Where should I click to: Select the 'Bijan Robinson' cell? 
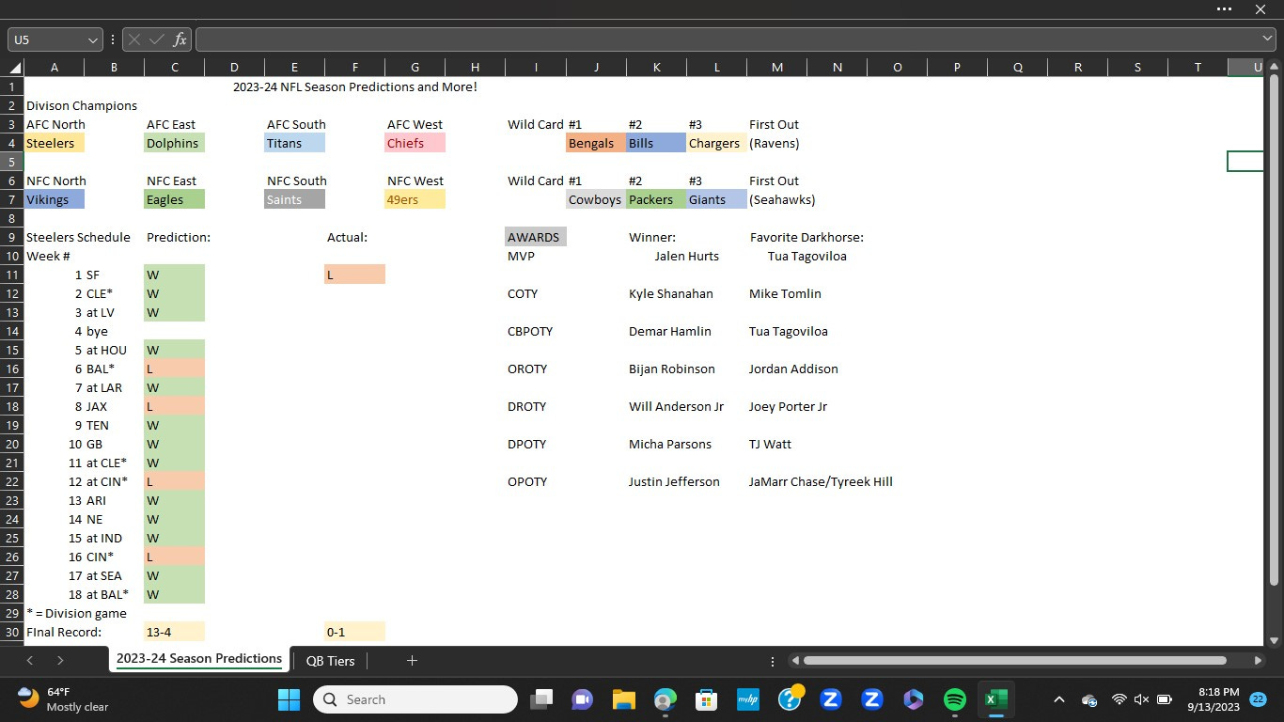(672, 369)
